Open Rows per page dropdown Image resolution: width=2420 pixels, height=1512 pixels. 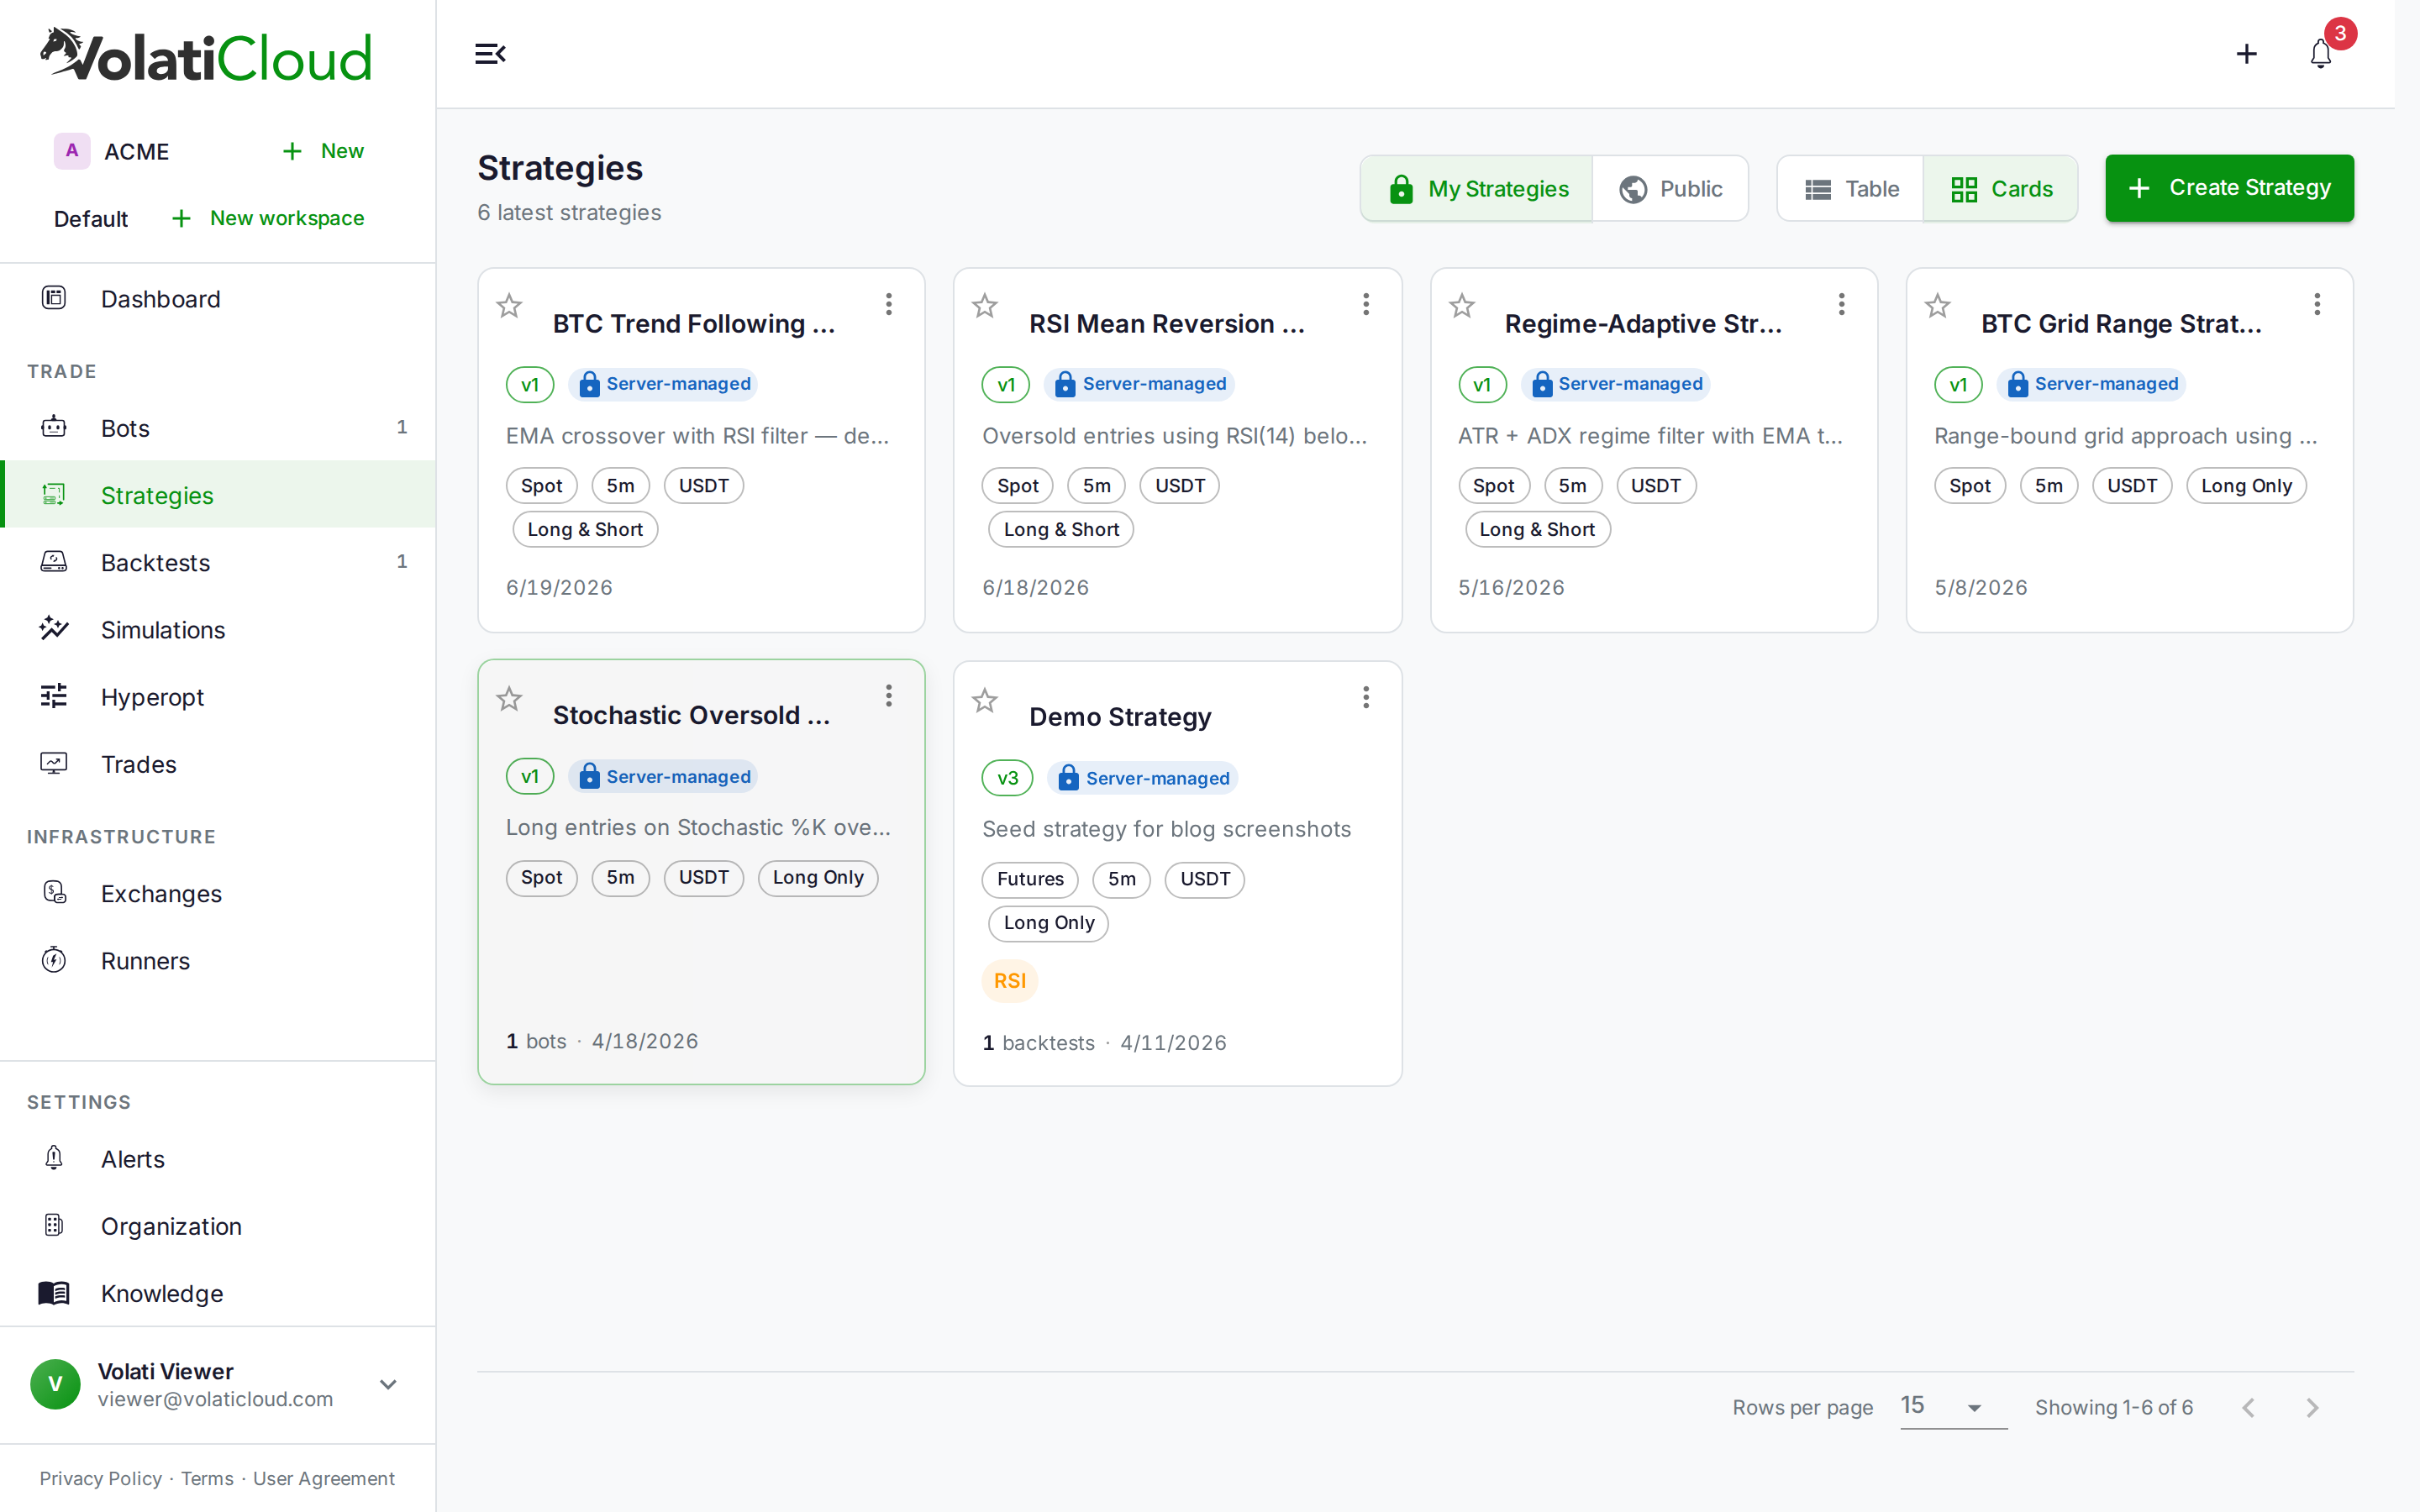point(1952,1406)
